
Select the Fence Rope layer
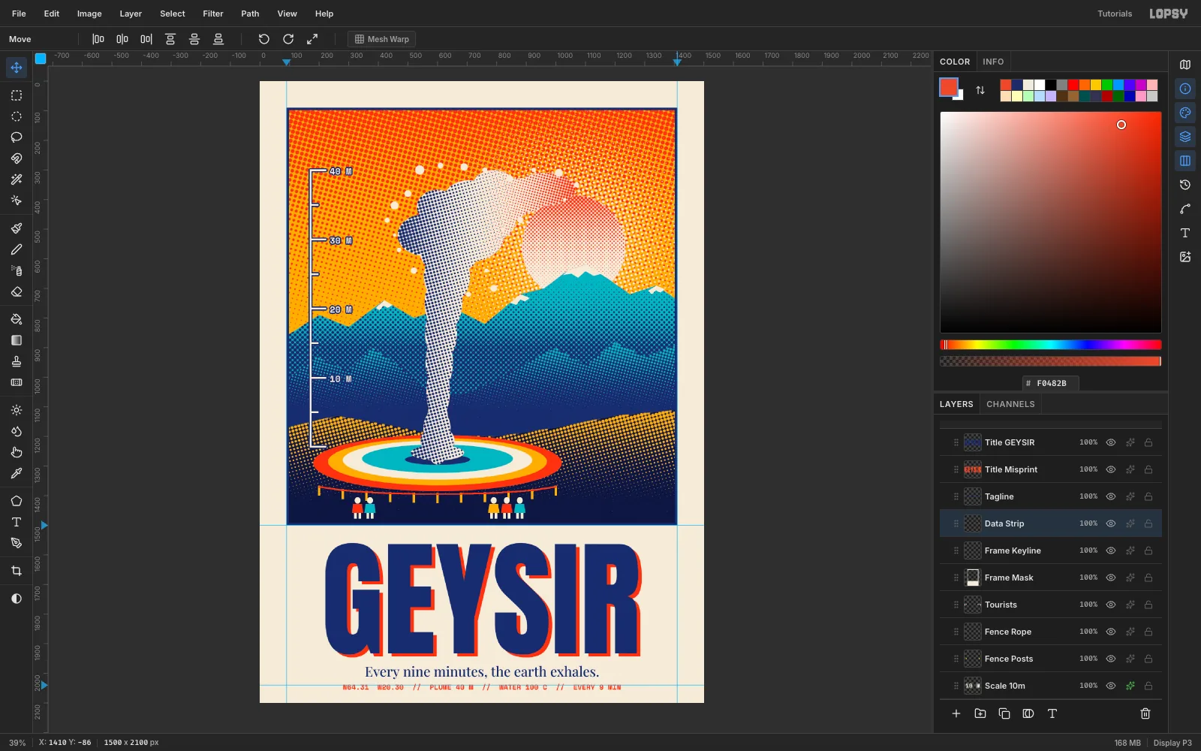coord(1051,632)
